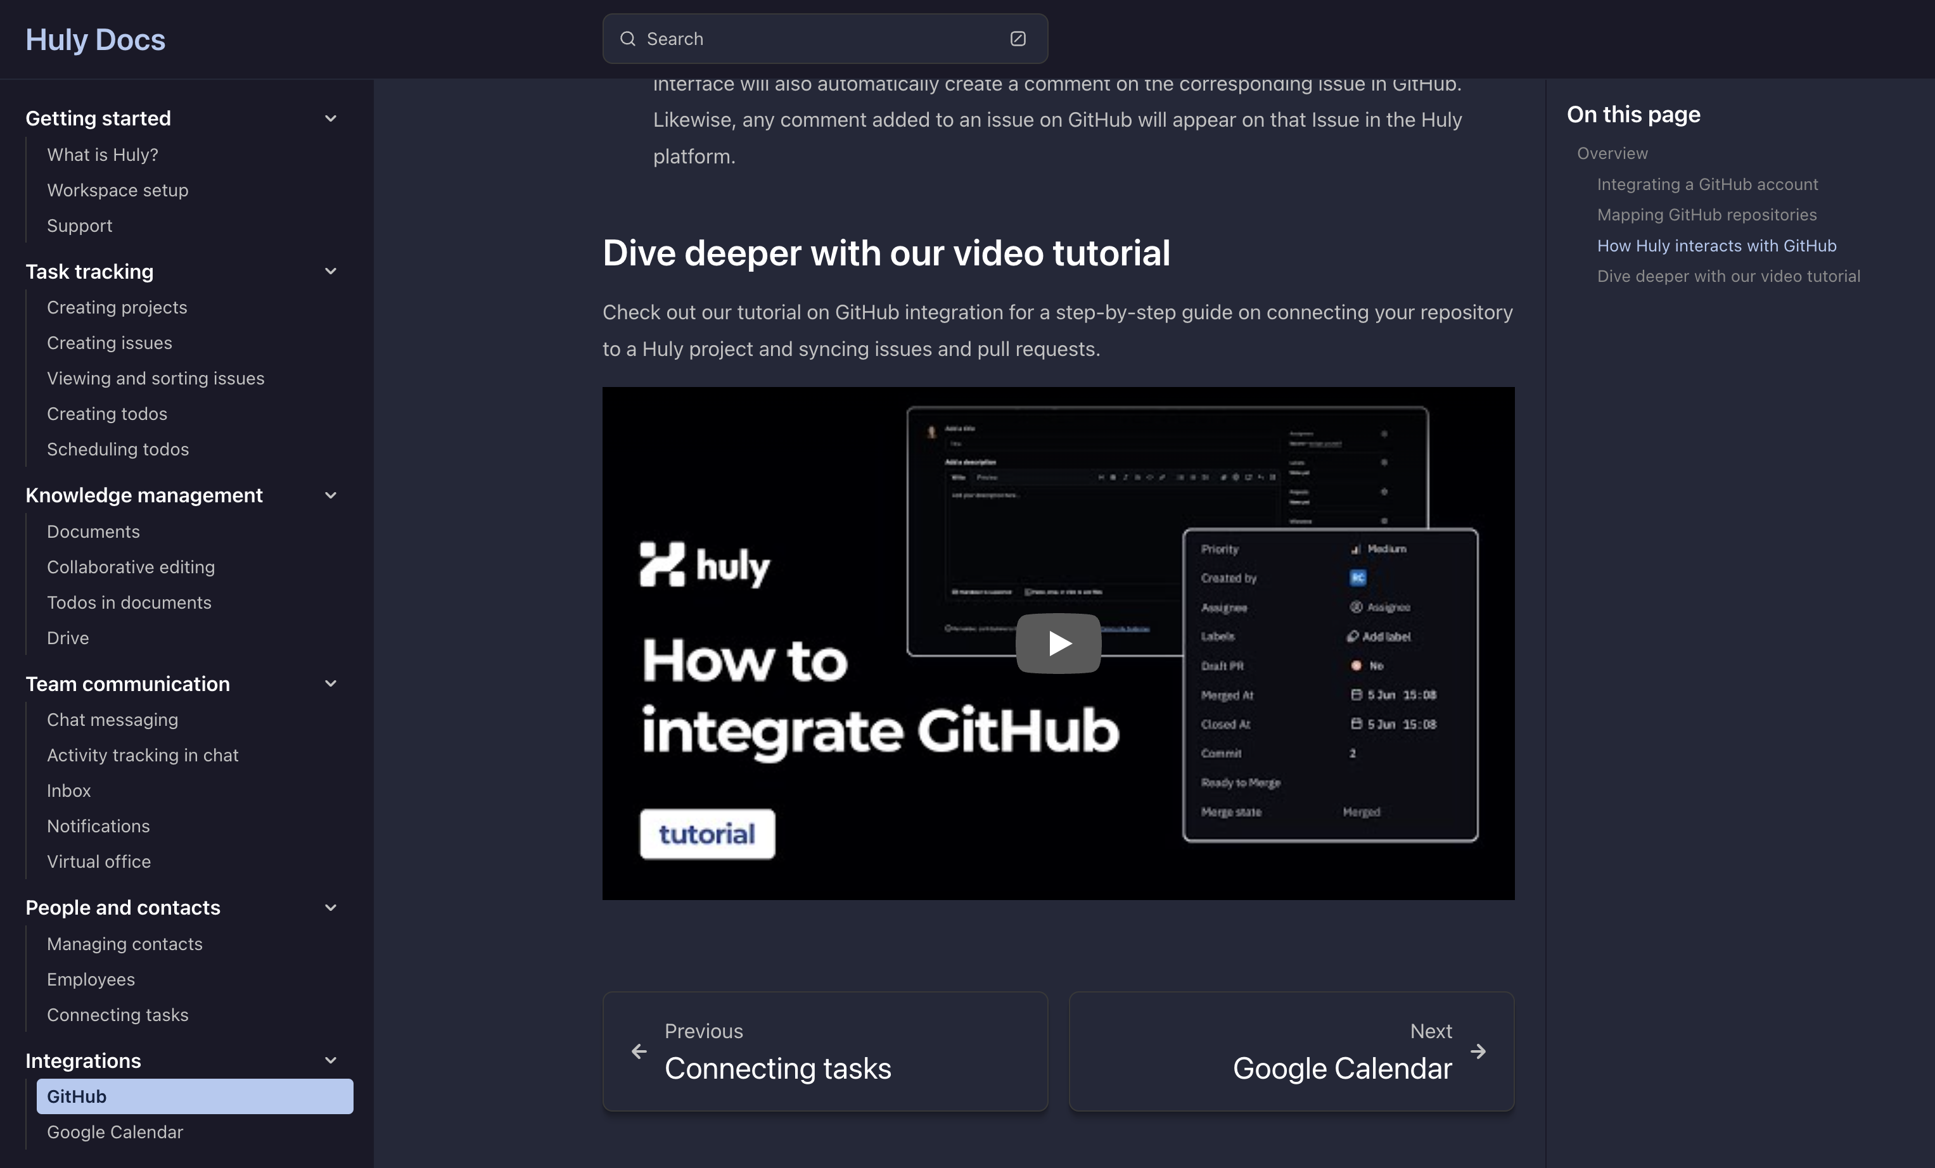Open the Google Calendar sidebar page
This screenshot has width=1935, height=1168.
pos(115,1132)
